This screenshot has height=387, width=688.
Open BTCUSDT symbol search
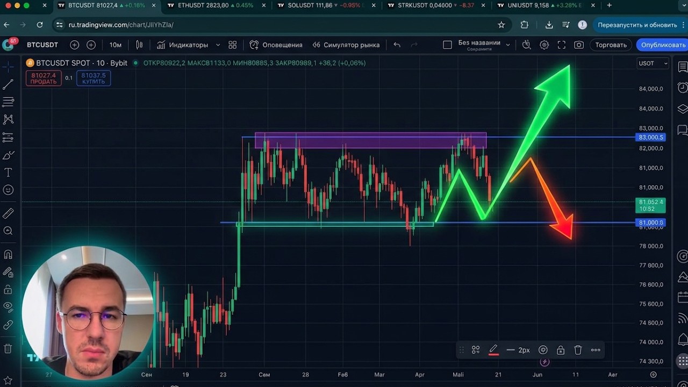[x=42, y=45]
